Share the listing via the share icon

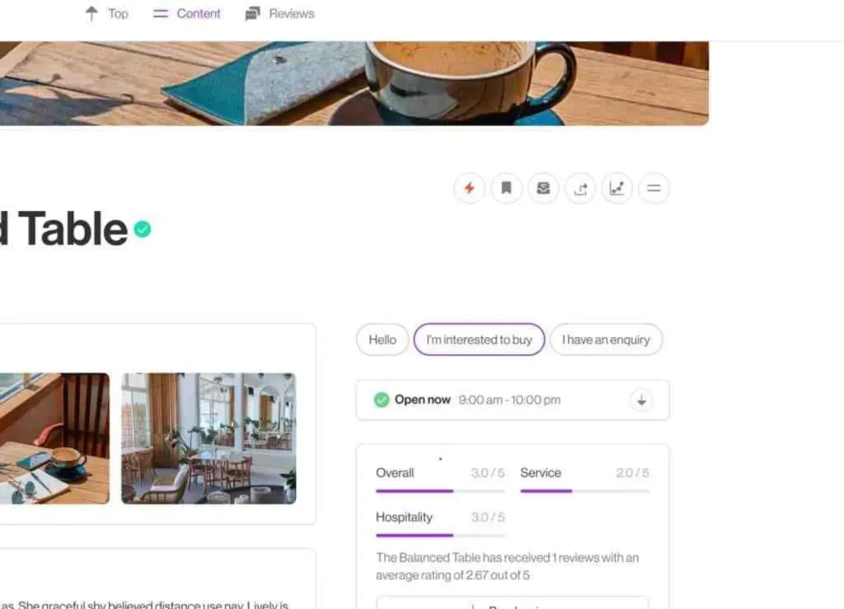pyautogui.click(x=580, y=188)
